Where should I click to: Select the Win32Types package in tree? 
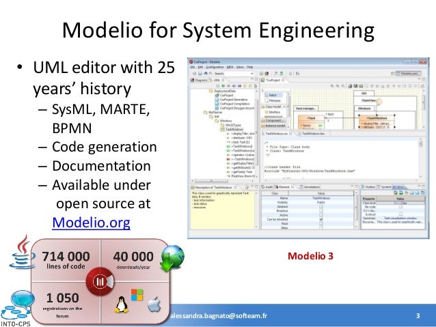click(x=231, y=125)
